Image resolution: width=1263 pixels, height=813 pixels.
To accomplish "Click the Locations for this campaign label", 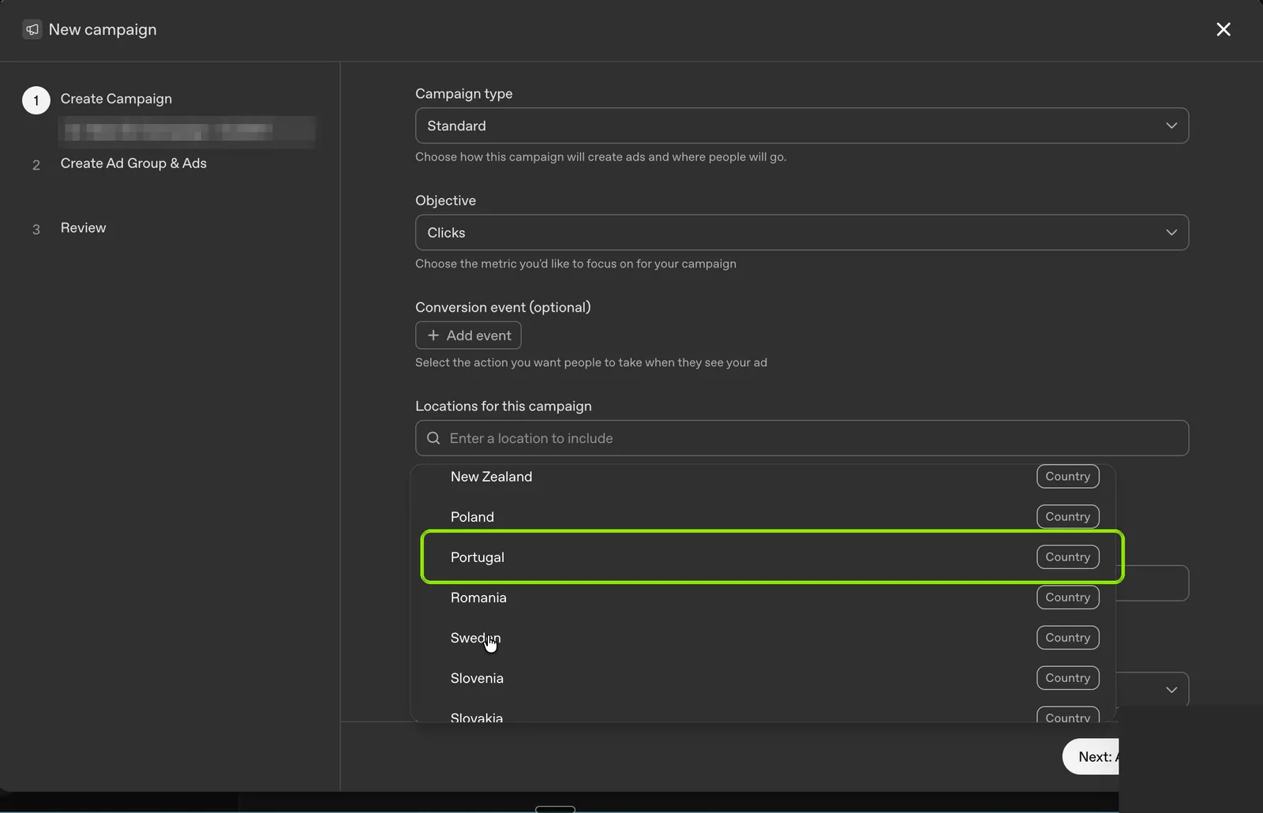I will (x=504, y=406).
